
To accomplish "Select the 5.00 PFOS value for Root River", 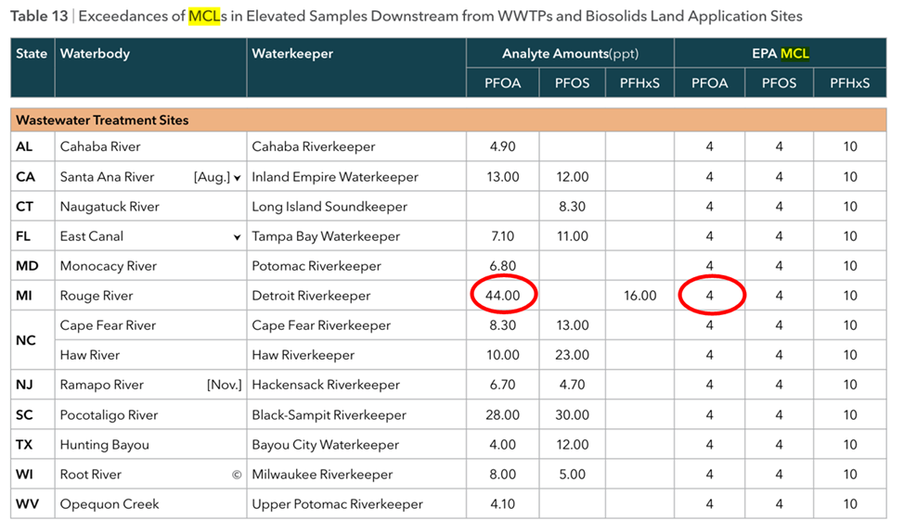I will 572,474.
